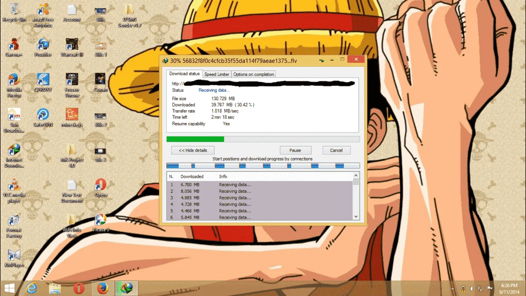This screenshot has width=526, height=296.
Task: Select connection row 6 with 5.845 MB
Action: tap(259, 217)
